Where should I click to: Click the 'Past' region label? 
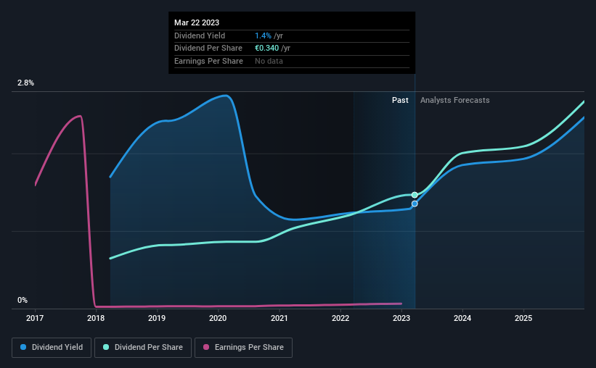pos(400,100)
